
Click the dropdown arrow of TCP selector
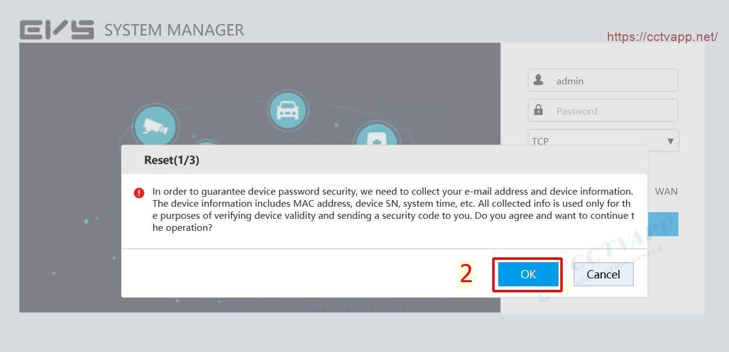point(670,141)
